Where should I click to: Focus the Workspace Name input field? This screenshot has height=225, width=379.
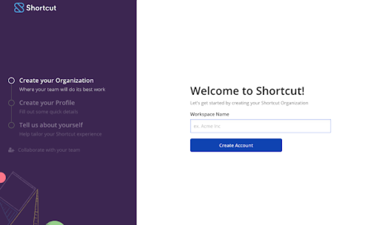click(260, 126)
